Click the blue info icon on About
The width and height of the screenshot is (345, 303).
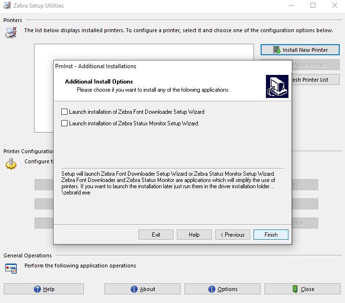tap(134, 289)
